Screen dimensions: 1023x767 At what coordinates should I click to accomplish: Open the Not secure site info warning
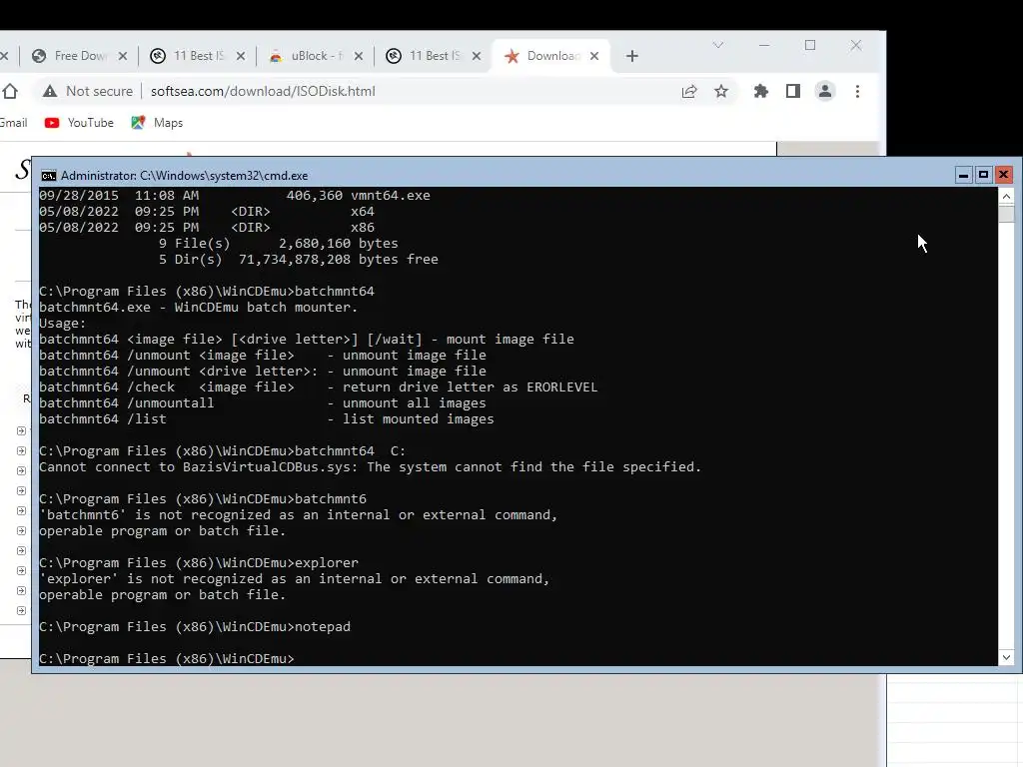coord(88,91)
